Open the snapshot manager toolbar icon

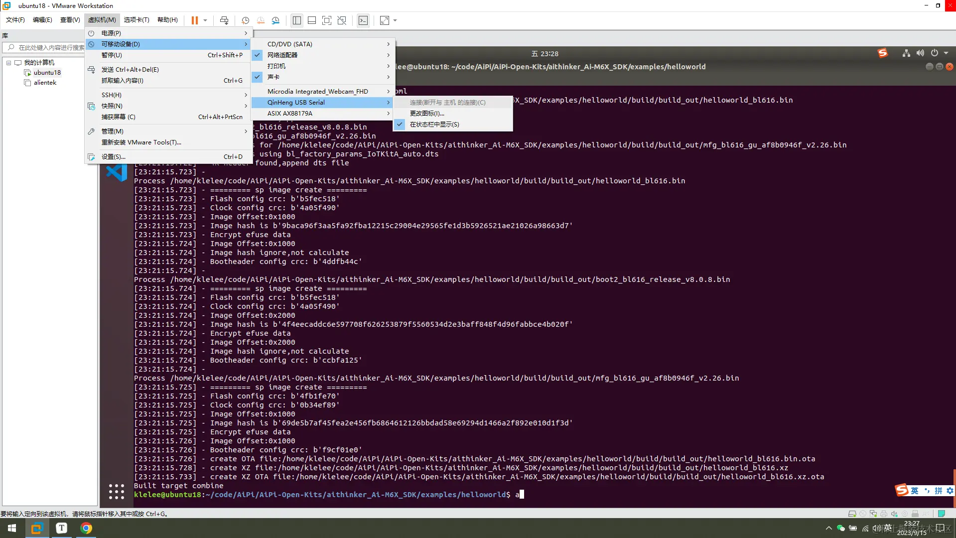click(275, 20)
